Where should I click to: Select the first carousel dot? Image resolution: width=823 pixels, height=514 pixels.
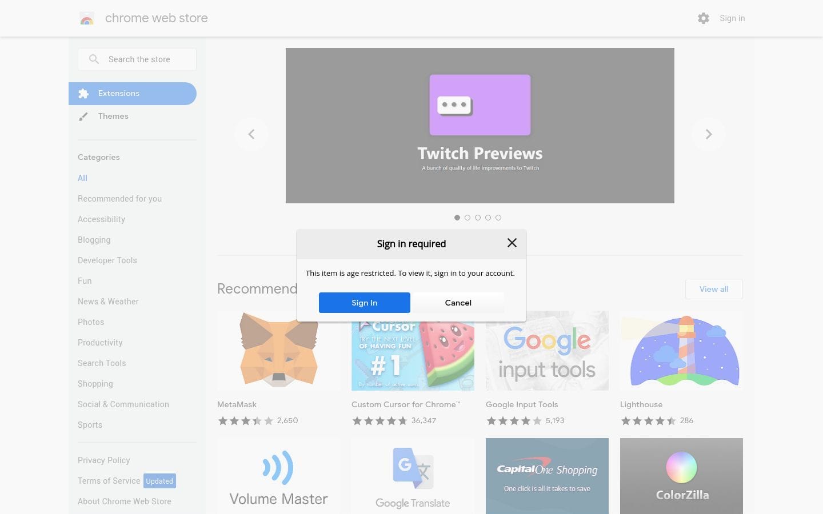pos(457,218)
